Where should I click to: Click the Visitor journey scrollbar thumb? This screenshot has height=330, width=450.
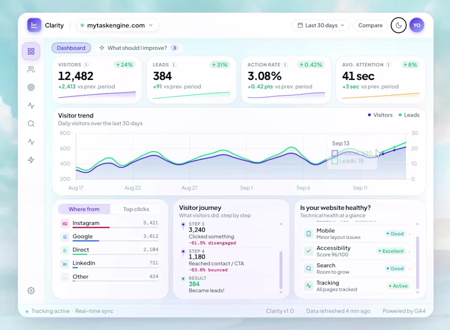[281, 270]
